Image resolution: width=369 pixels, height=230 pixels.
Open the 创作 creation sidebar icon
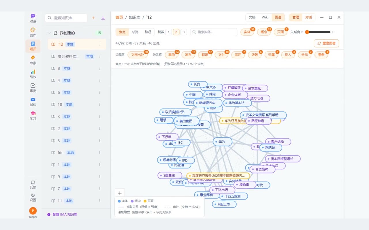[33, 32]
